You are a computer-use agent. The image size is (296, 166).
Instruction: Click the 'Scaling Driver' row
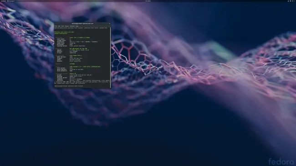pos(71,46)
